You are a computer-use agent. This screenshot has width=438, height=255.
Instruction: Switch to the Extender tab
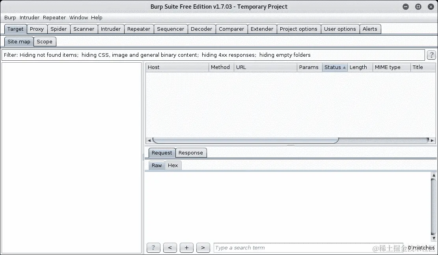[262, 29]
